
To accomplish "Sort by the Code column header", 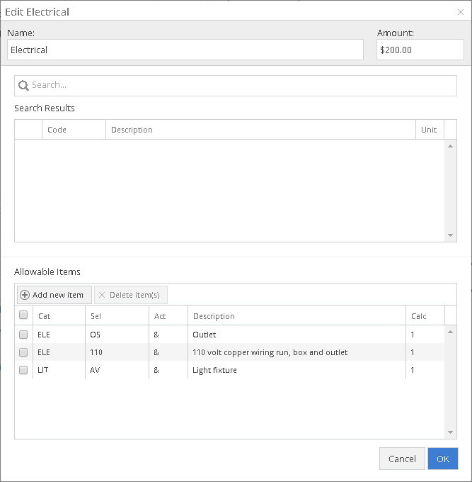I will pyautogui.click(x=74, y=130).
